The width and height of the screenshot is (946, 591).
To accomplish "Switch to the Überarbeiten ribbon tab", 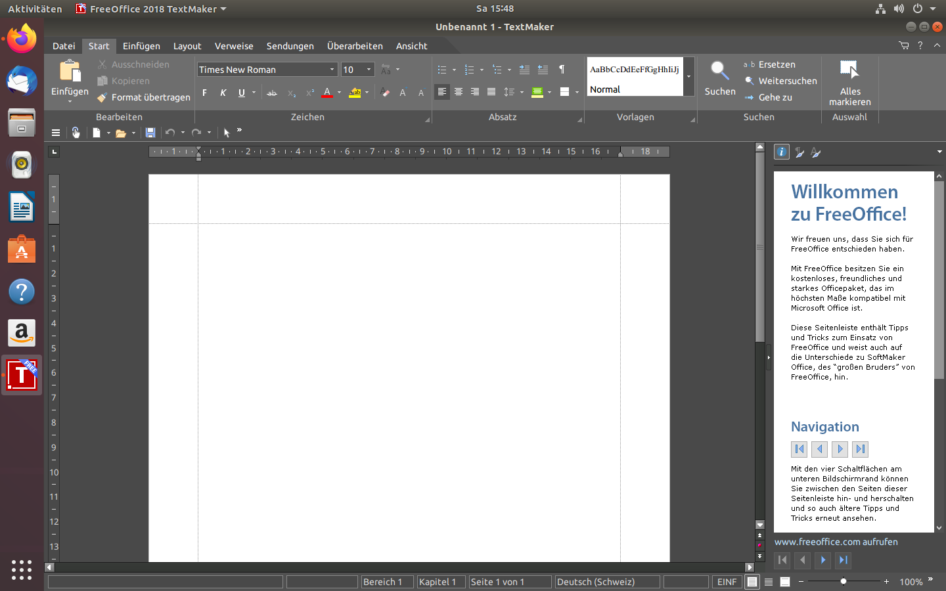I will [x=355, y=46].
